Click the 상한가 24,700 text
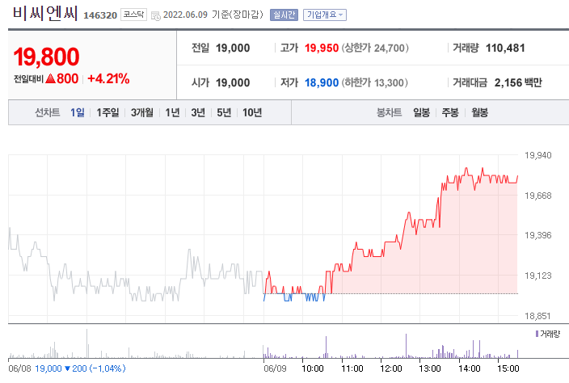Viewport: 569px width, 383px height. point(375,48)
